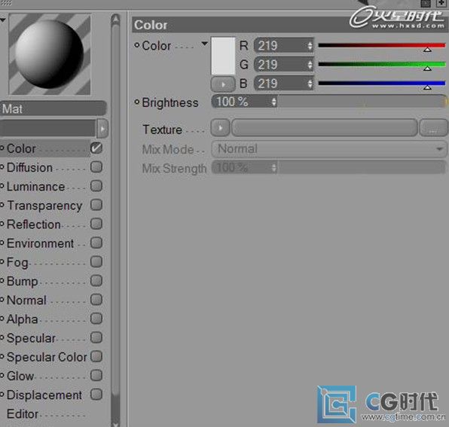Click the material preview sphere
Viewport: 449px width, 427px height.
tap(49, 53)
